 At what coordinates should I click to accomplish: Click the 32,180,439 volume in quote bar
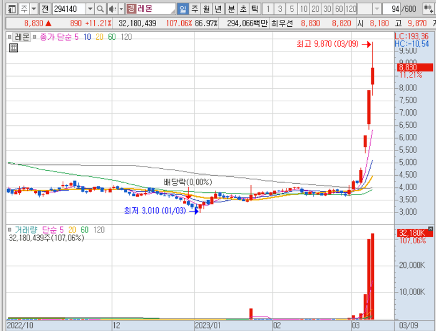pyautogui.click(x=137, y=24)
